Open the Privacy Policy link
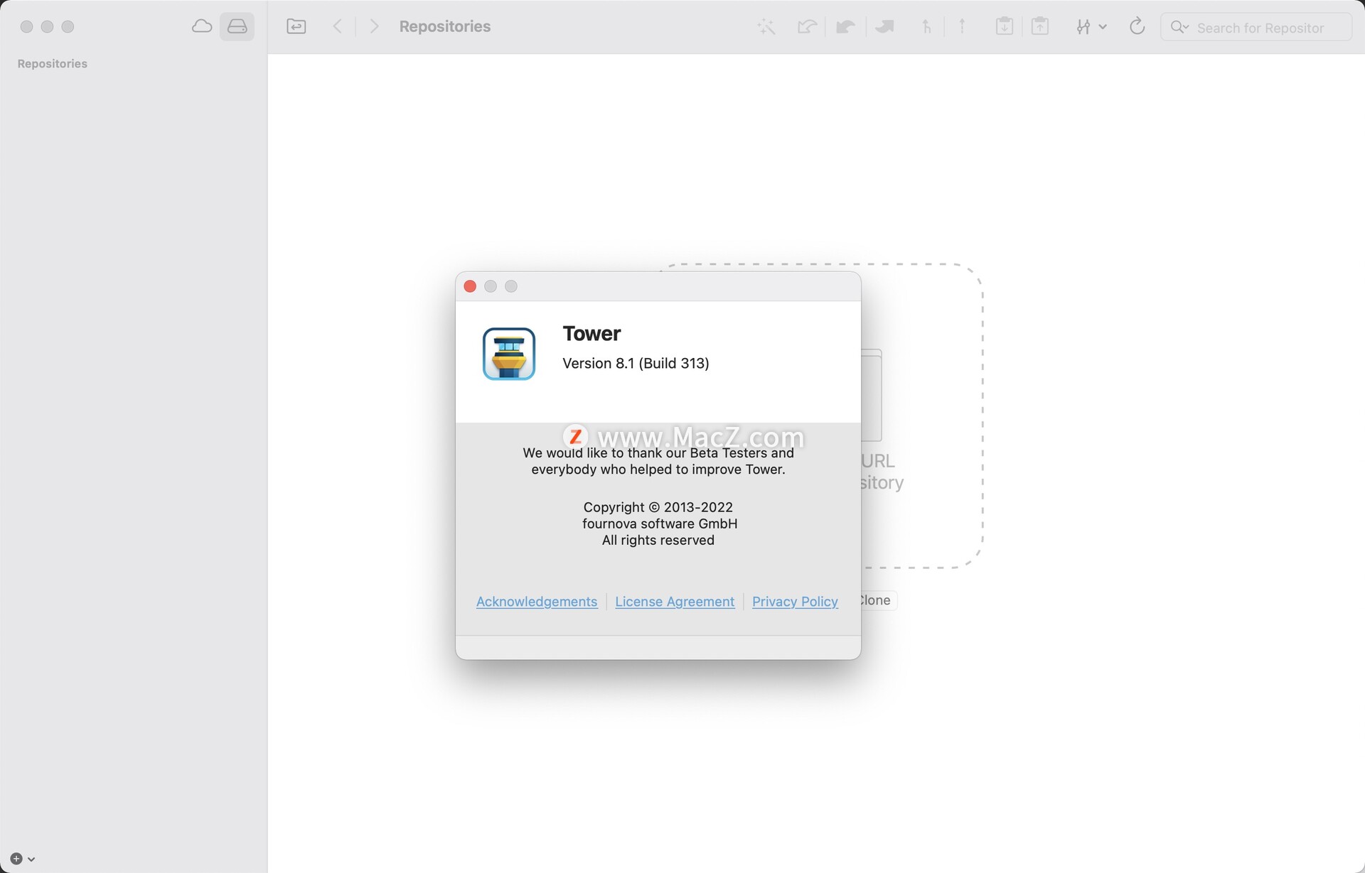 click(795, 602)
